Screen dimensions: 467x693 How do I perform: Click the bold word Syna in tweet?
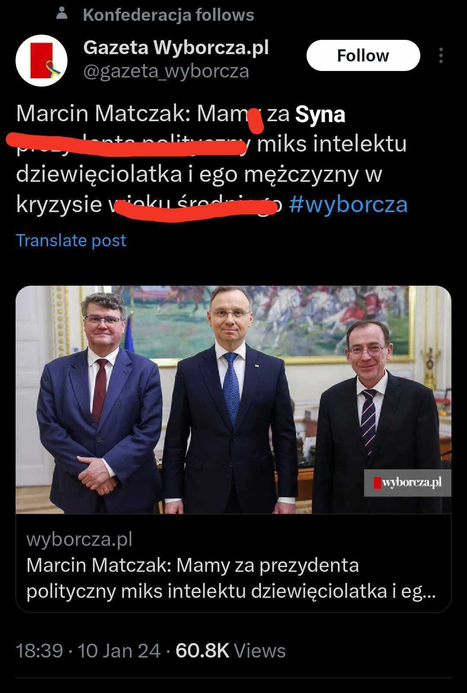coord(320,114)
